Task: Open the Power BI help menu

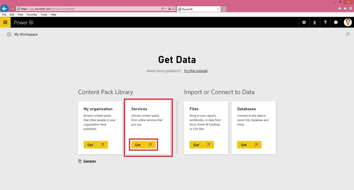Action: pos(325,22)
